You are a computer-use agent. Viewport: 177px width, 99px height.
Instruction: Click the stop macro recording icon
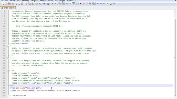[84, 4]
